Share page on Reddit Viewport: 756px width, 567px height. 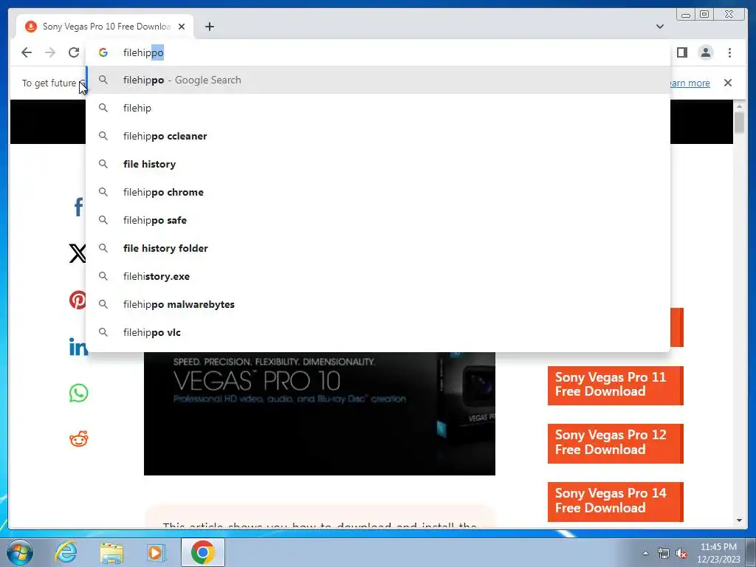[78, 439]
